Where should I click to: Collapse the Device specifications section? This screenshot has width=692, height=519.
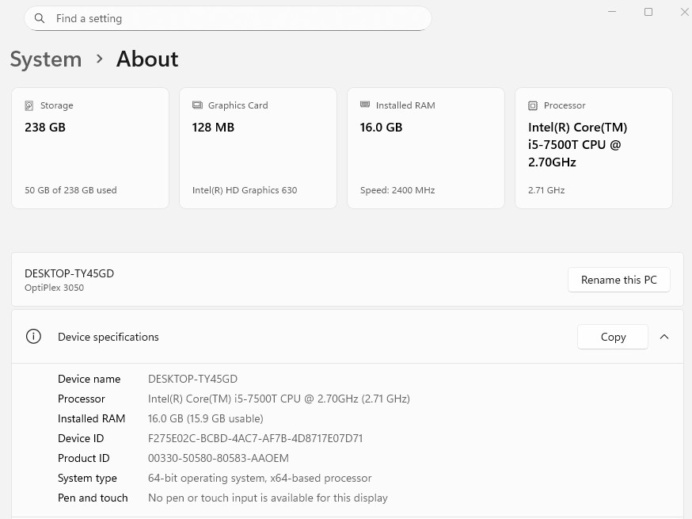[664, 337]
